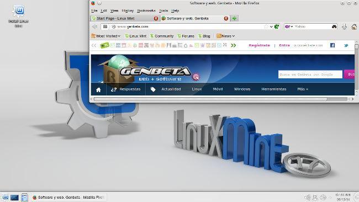Click the pink Buscar button
The width and height of the screenshot is (359, 202).
(x=349, y=75)
